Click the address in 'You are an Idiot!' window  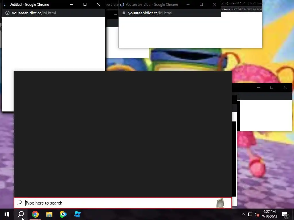150,13
